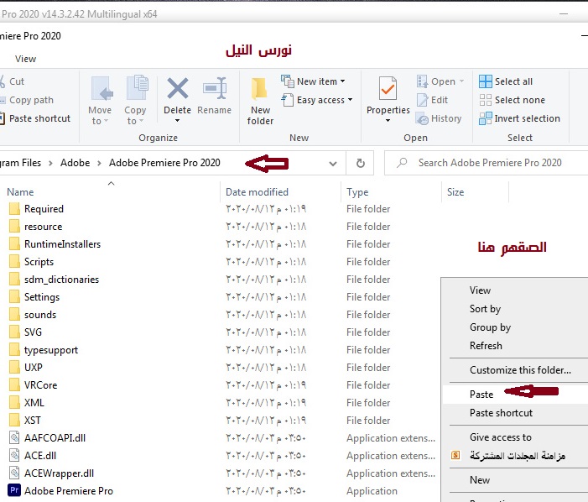588x502 pixels.
Task: Open Sort by in context menu
Action: [x=485, y=309]
